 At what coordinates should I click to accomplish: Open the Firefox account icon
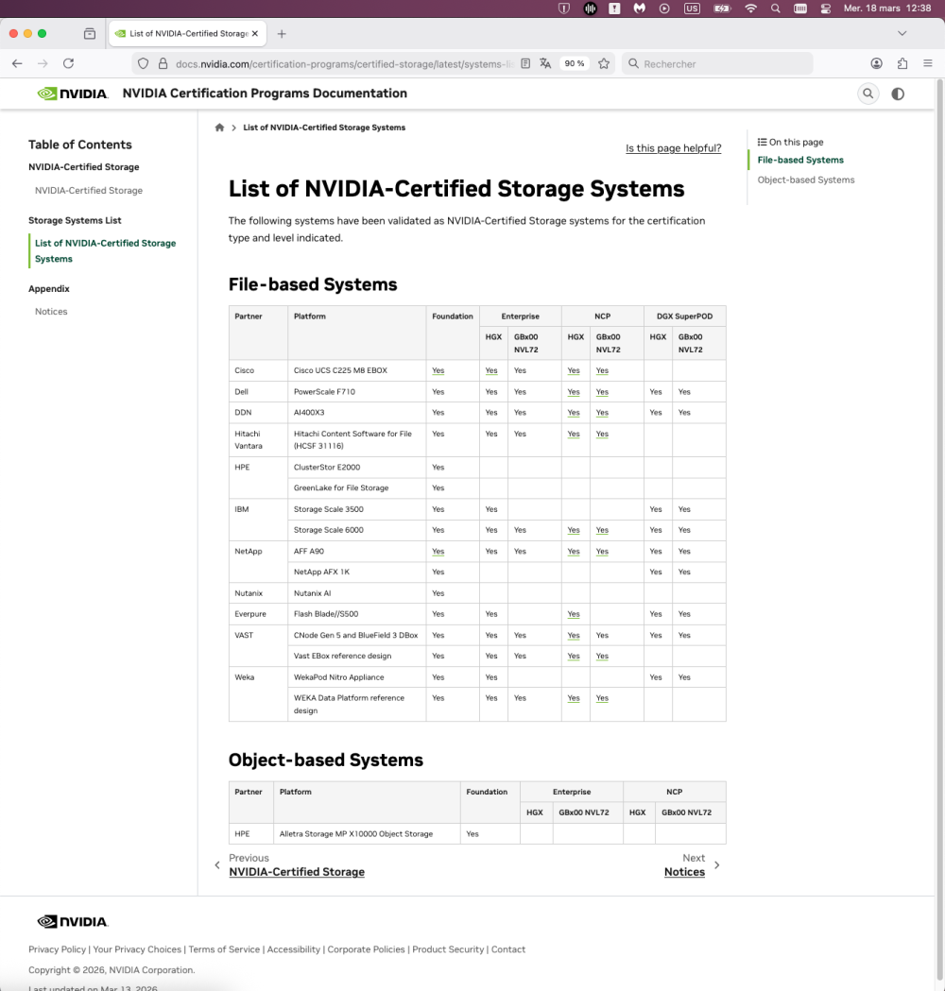point(877,63)
